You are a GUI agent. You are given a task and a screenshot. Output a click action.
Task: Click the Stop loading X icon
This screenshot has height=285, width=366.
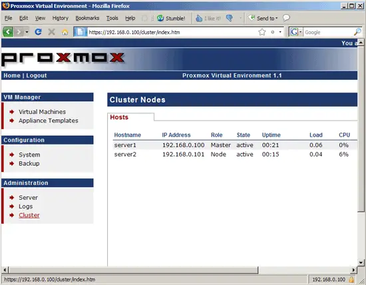click(52, 32)
